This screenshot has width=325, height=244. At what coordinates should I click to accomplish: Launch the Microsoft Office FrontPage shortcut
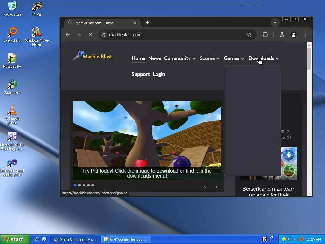(x=12, y=141)
